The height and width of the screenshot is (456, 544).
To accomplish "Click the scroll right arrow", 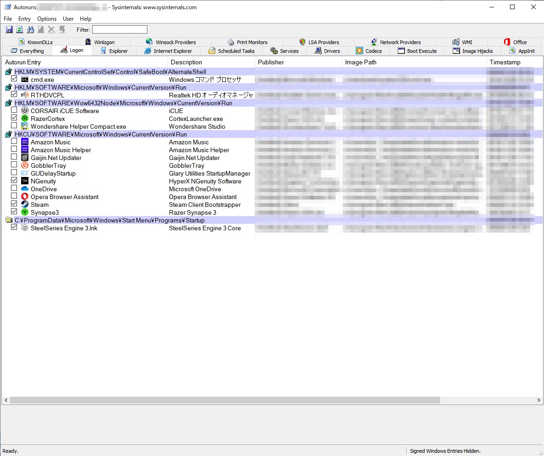I will pyautogui.click(x=538, y=400).
